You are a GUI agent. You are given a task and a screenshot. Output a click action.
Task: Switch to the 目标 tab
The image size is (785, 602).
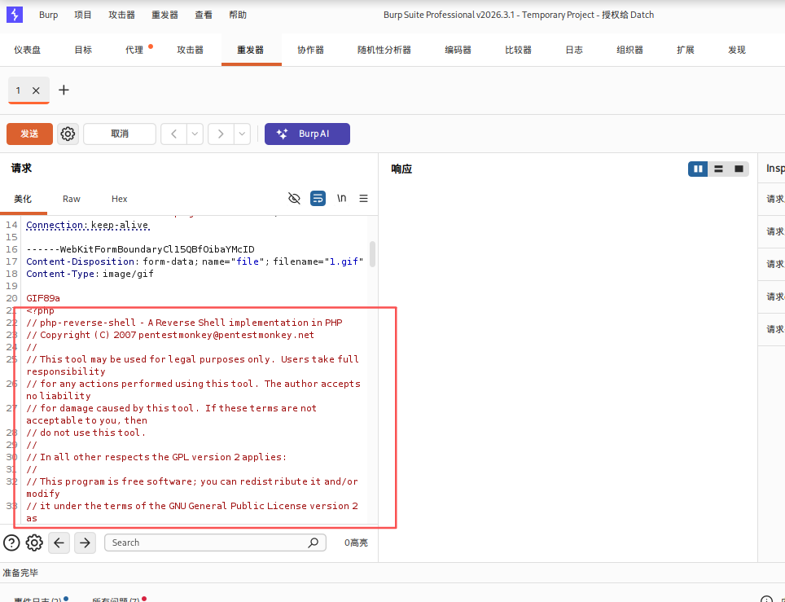point(83,50)
